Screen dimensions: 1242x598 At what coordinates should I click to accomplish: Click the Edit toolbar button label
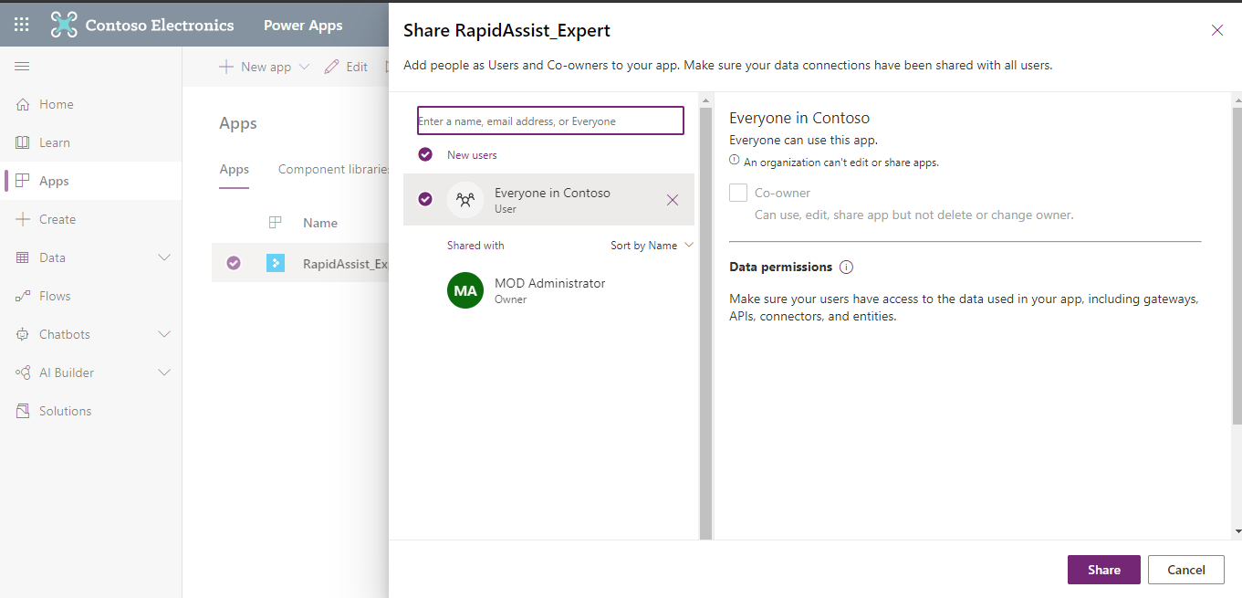[x=357, y=67]
